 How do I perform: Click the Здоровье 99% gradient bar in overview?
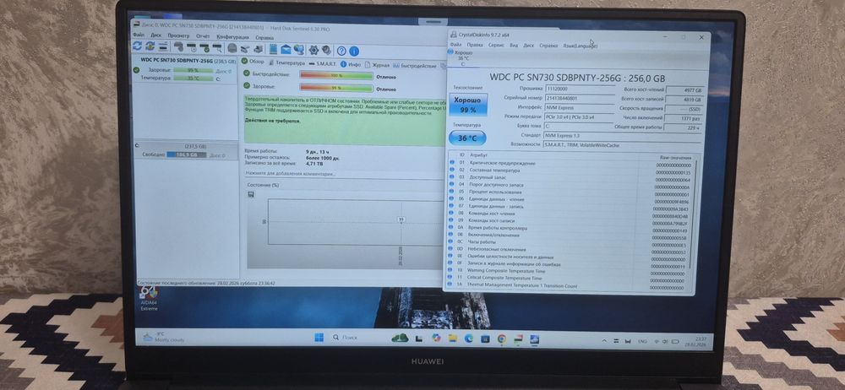(336, 88)
